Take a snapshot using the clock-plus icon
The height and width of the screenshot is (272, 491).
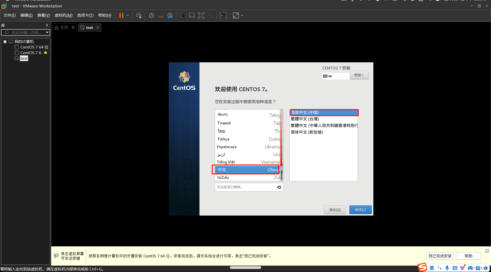pos(151,16)
